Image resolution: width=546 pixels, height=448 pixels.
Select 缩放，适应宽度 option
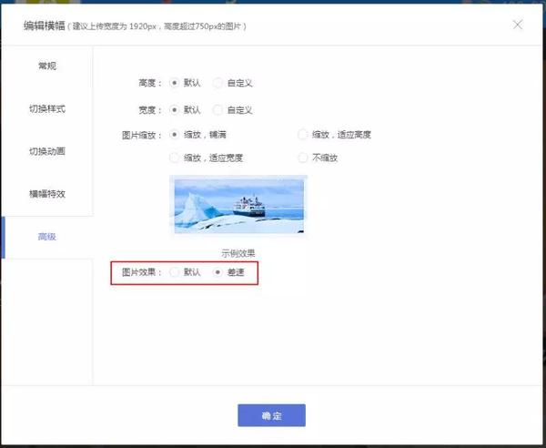tap(174, 158)
